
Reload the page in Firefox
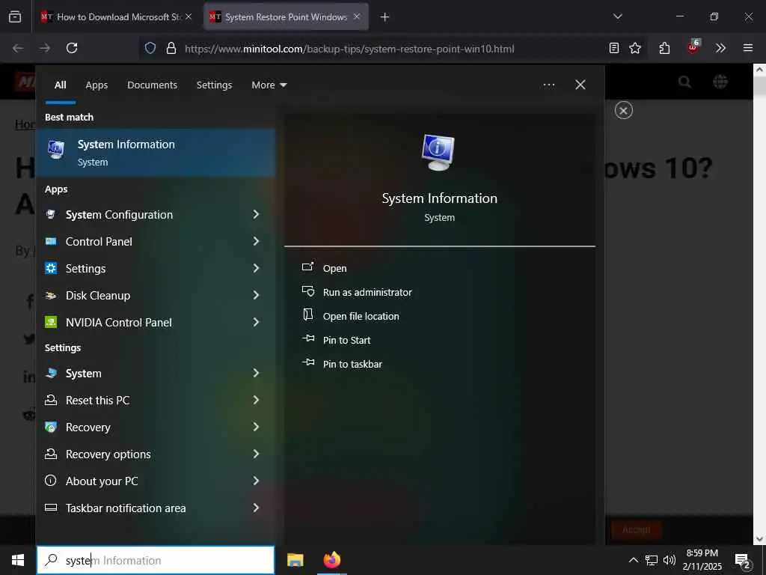(72, 48)
